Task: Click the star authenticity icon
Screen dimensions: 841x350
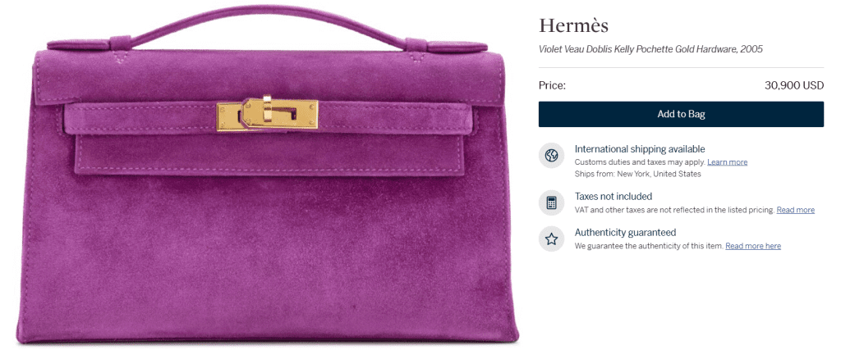Action: click(551, 239)
